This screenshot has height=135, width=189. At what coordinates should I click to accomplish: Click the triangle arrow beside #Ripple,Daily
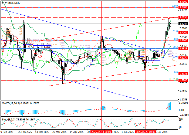point(2,2)
